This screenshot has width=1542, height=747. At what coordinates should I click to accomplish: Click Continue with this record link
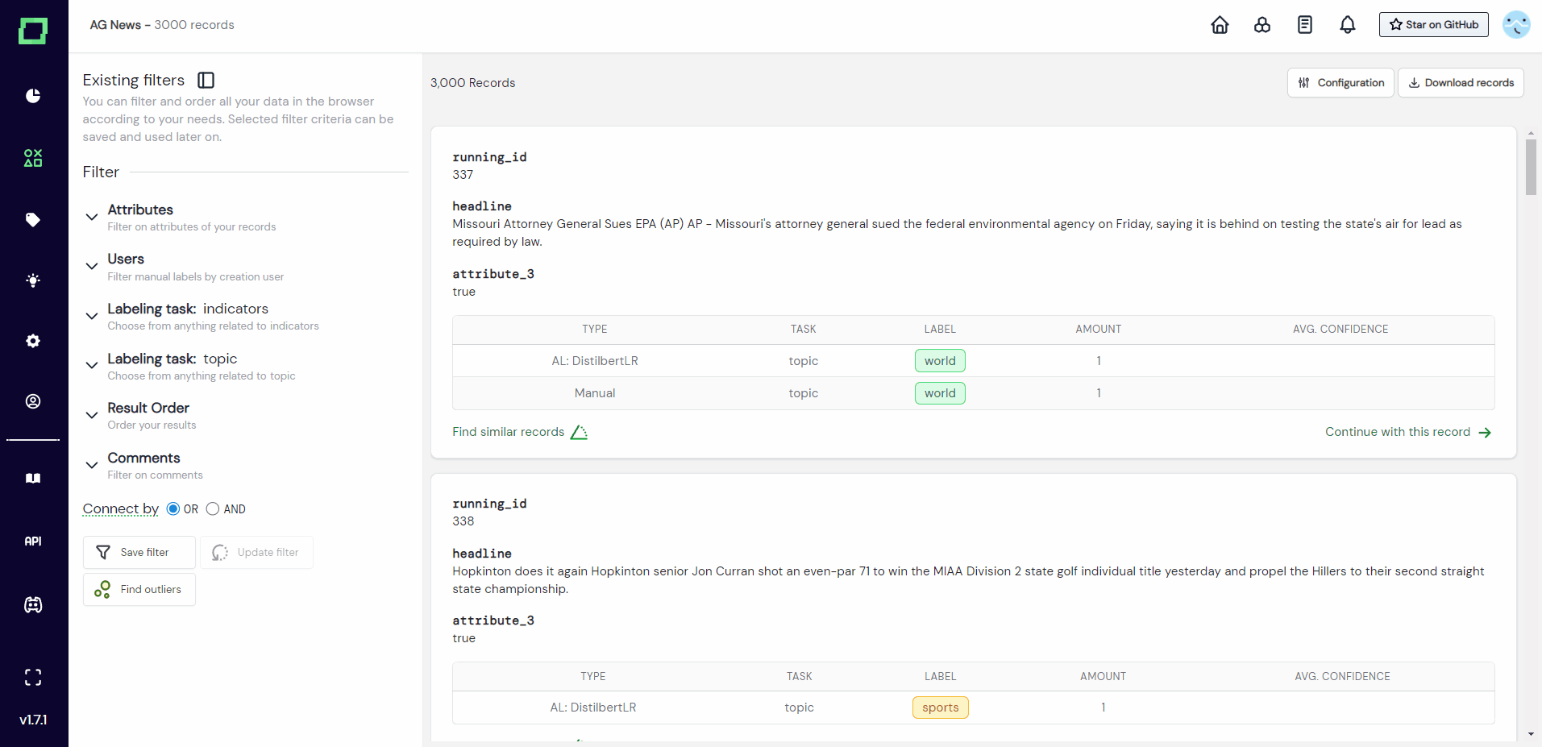pyautogui.click(x=1398, y=432)
